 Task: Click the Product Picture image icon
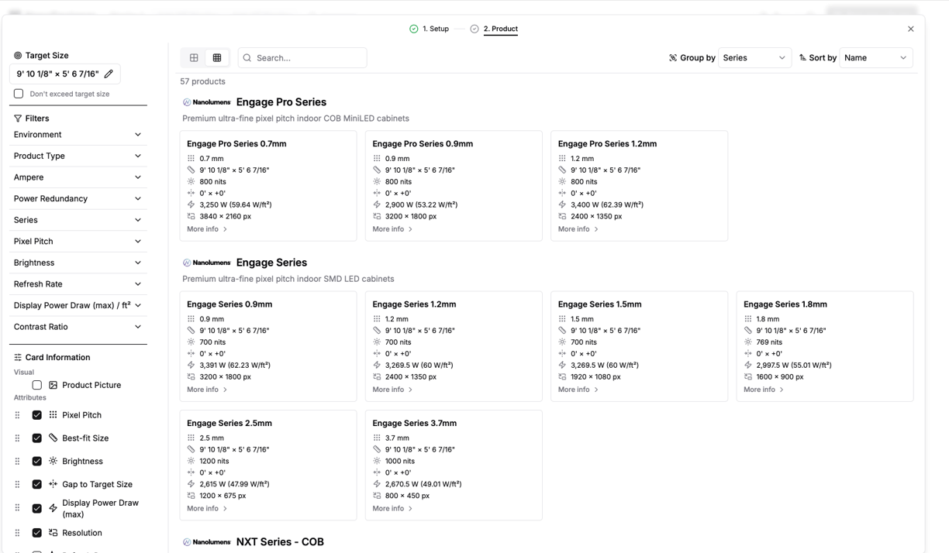coord(53,385)
